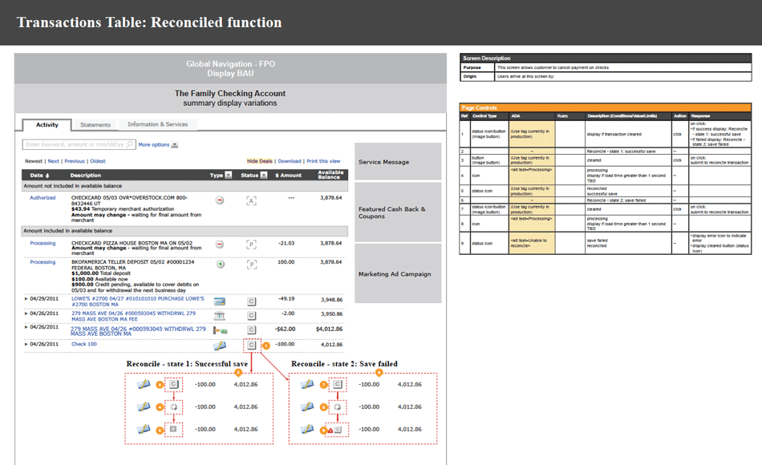This screenshot has width=762, height=465.
Task: Open the Status column filter dropdown
Action: pyautogui.click(x=263, y=175)
